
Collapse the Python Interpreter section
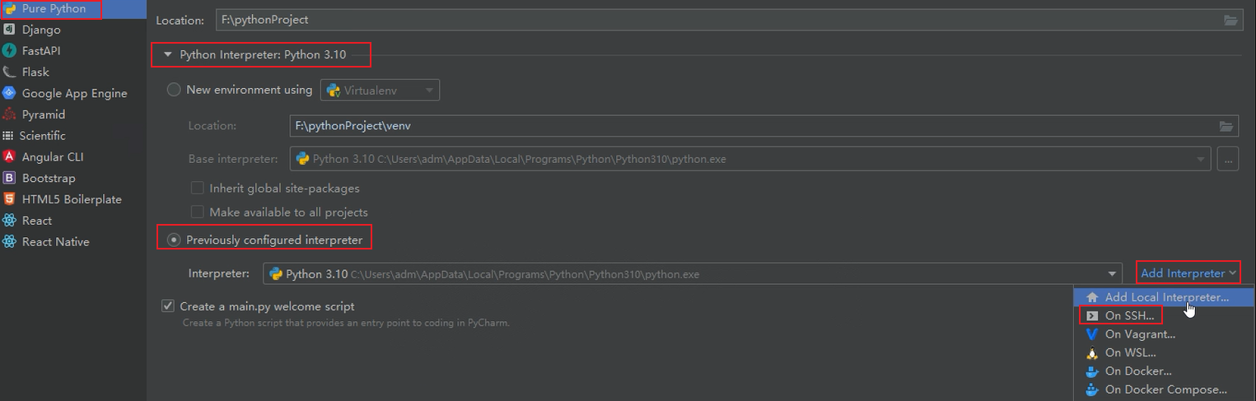pos(168,55)
